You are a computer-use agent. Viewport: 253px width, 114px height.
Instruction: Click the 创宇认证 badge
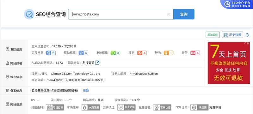click(x=126, y=108)
